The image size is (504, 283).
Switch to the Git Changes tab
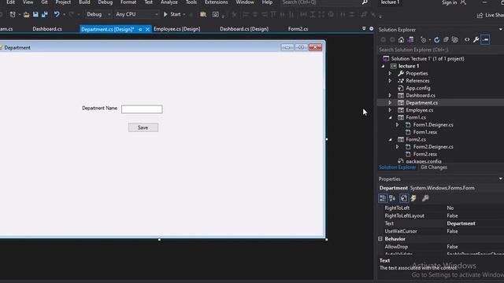(434, 167)
